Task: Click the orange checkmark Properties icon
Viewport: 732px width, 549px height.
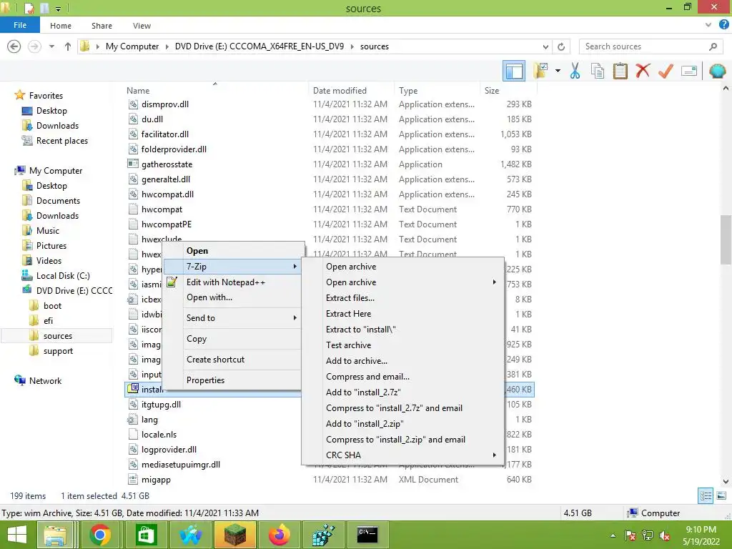Action: coord(666,71)
